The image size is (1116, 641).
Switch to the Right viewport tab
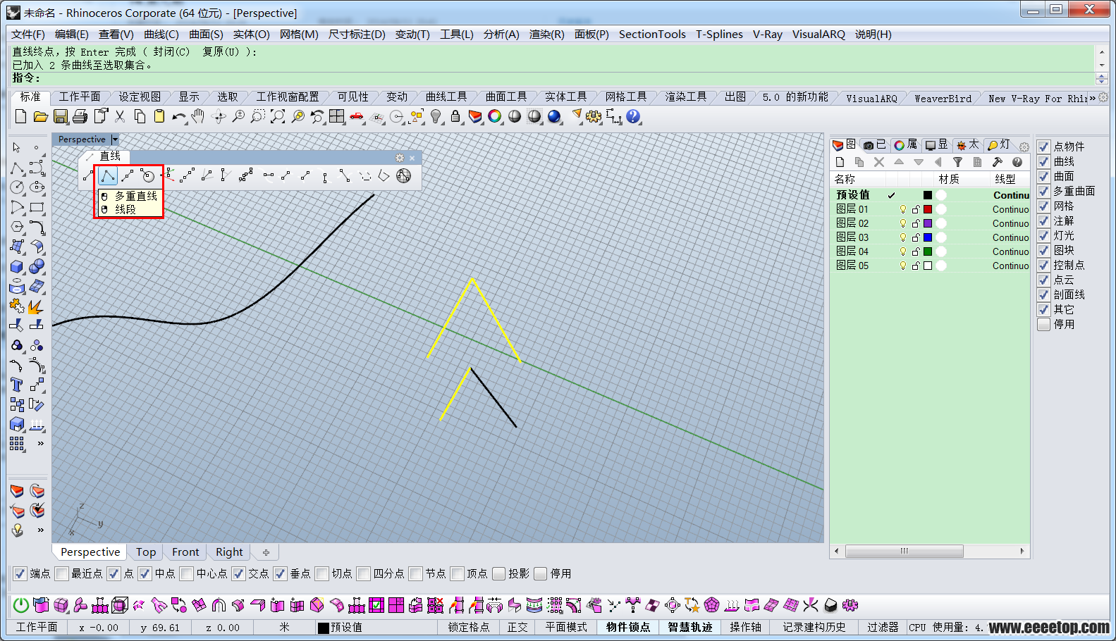pos(229,552)
